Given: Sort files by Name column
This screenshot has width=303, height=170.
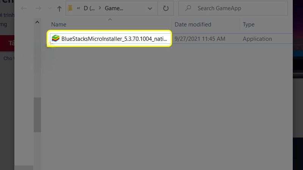Looking at the screenshot, I should coord(59,25).
